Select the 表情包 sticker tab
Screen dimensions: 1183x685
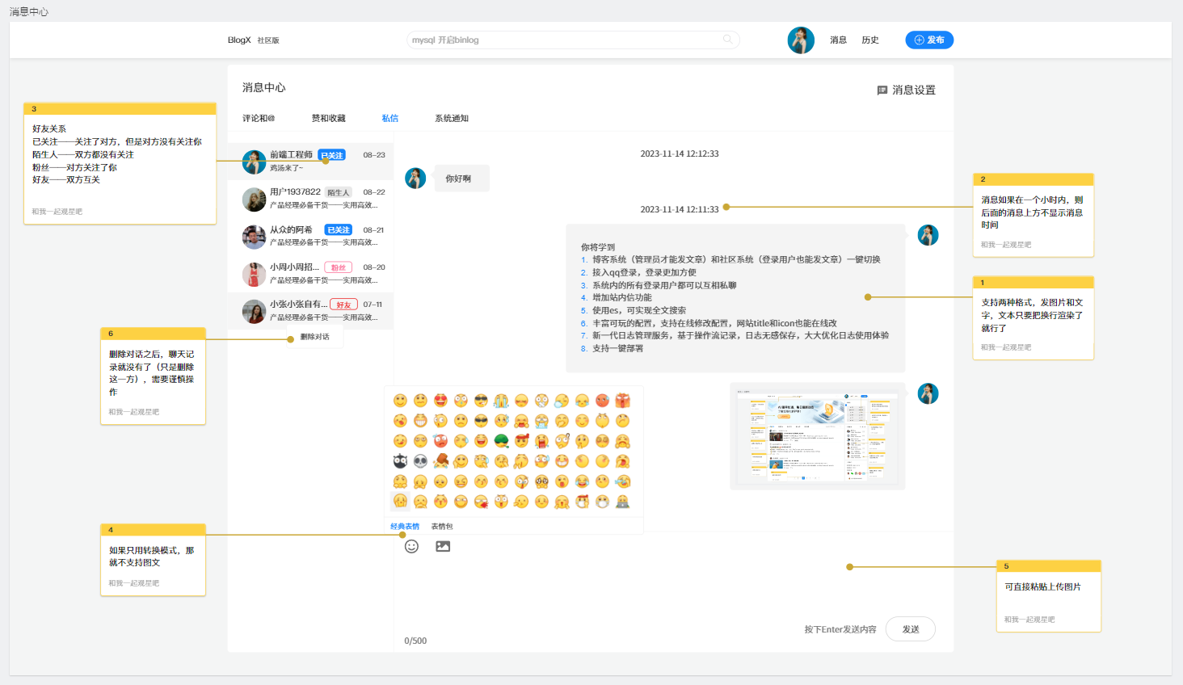pyautogui.click(x=442, y=527)
